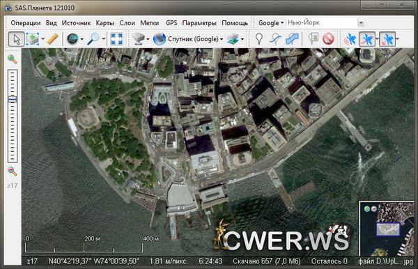Open the Параметры menu
Image resolution: width=418 pixels, height=269 pixels.
(x=199, y=23)
